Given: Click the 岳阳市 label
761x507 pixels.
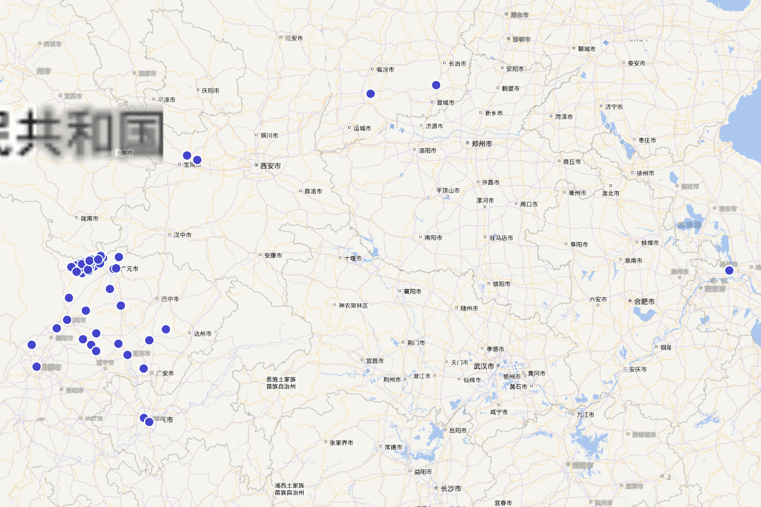Looking at the screenshot, I should (458, 430).
